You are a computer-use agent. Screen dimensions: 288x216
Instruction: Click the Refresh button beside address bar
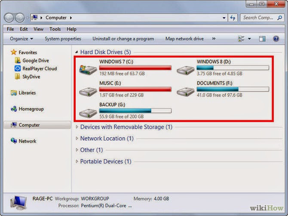233,18
